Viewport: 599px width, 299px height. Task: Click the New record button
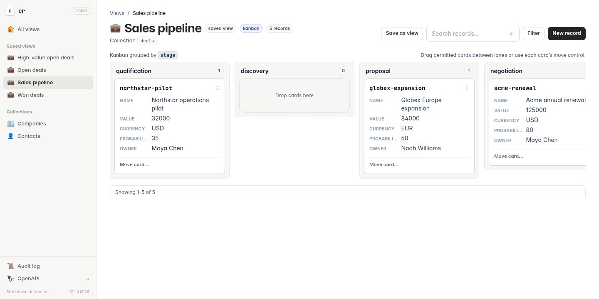point(567,34)
